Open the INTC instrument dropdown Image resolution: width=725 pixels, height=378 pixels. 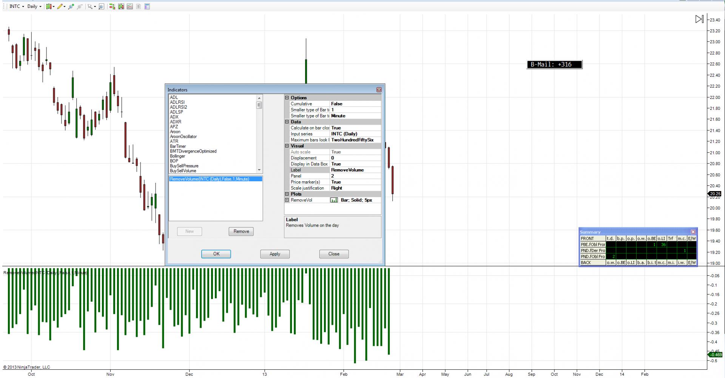[16, 6]
